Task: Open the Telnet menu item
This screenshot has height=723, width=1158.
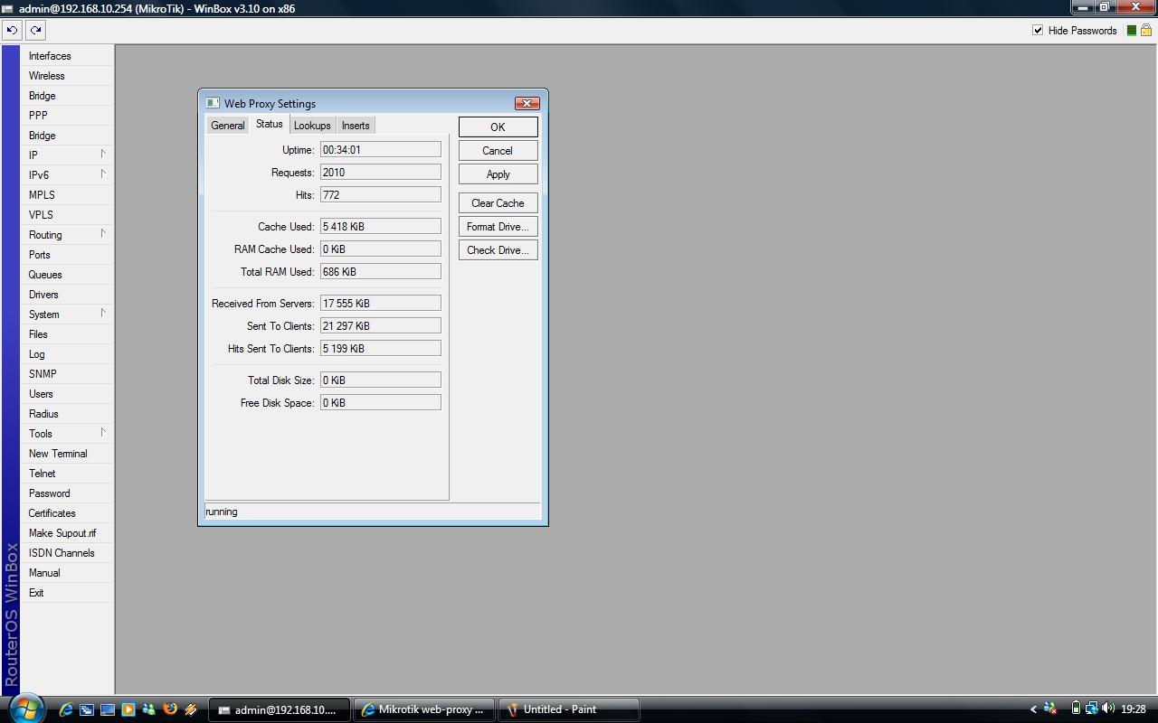Action: (67, 474)
